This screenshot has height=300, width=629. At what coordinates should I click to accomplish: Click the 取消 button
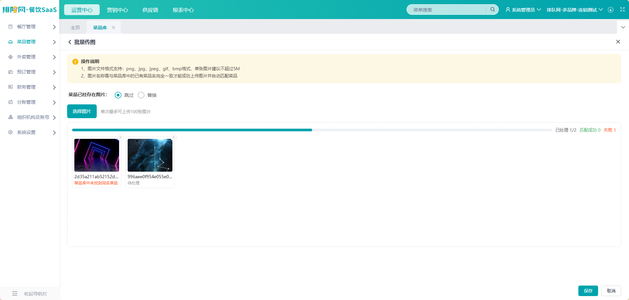coord(611,291)
